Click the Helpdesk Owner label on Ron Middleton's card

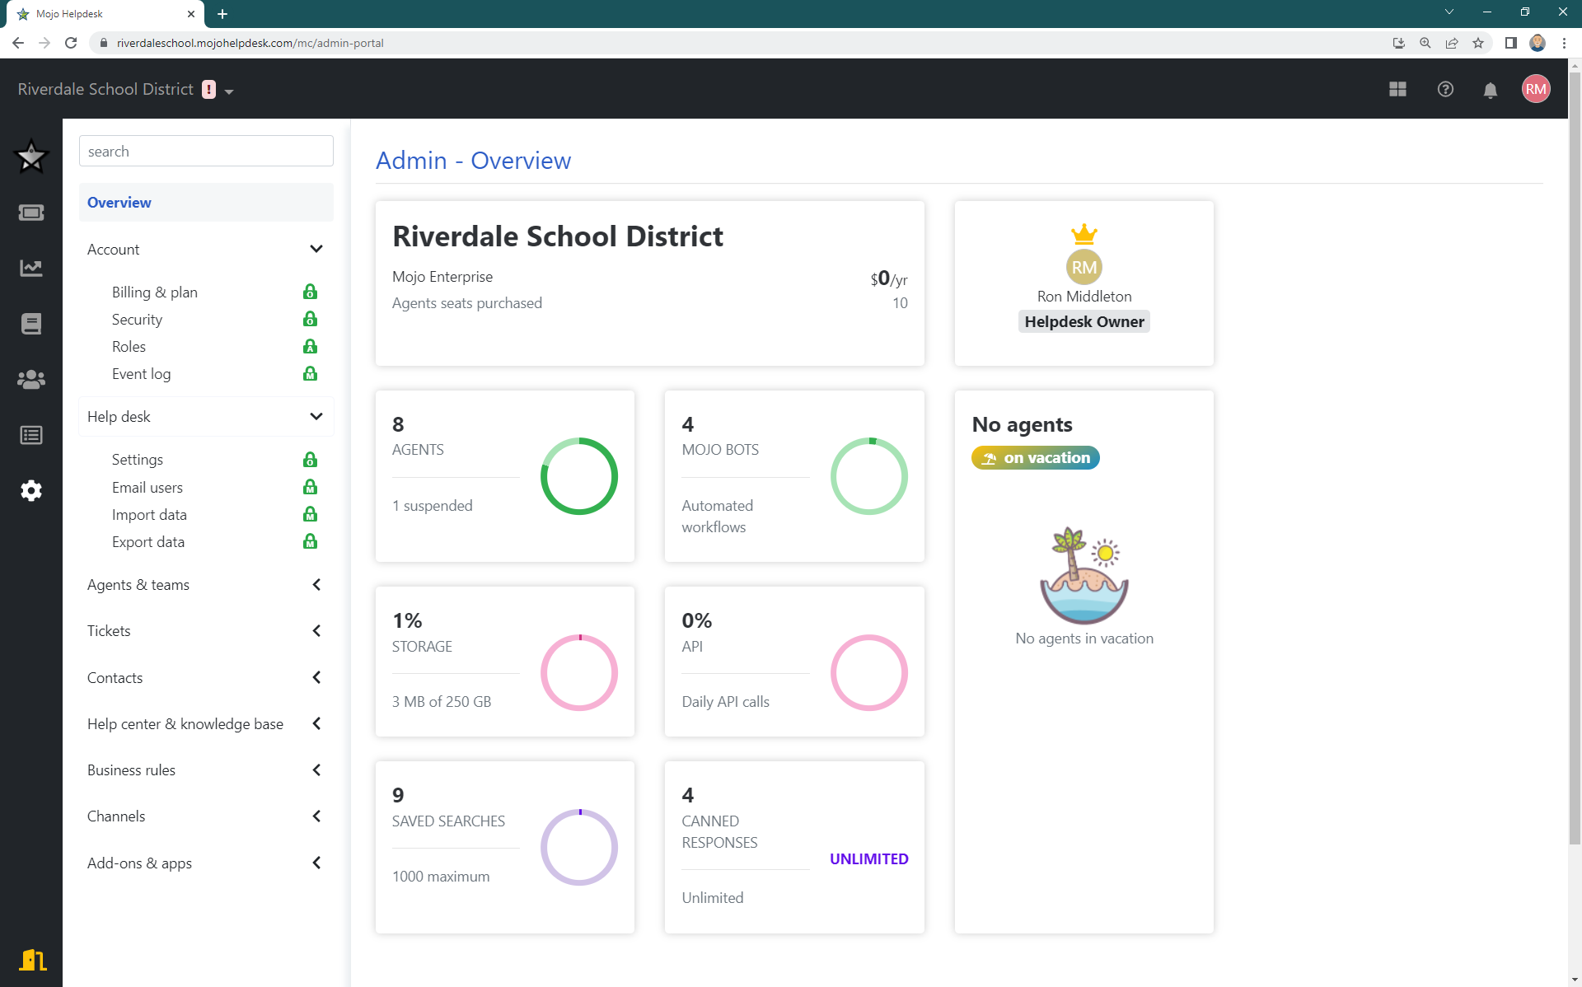coord(1084,321)
